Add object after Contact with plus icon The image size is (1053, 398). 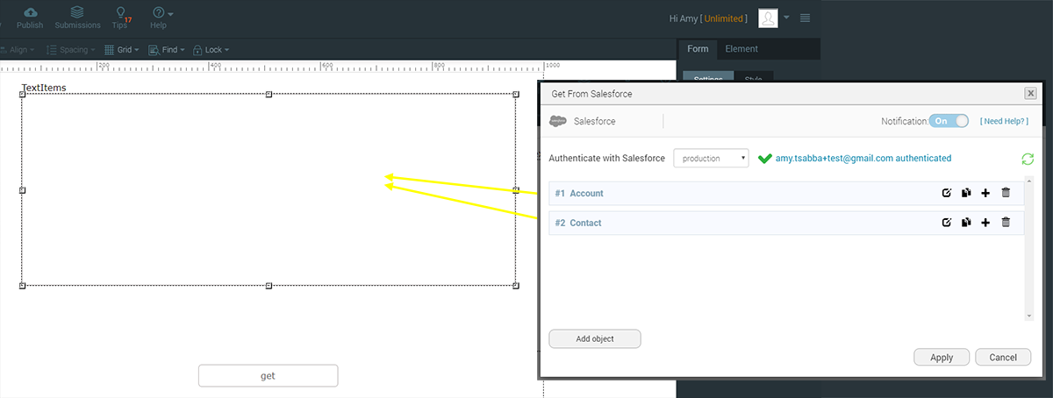click(x=985, y=223)
